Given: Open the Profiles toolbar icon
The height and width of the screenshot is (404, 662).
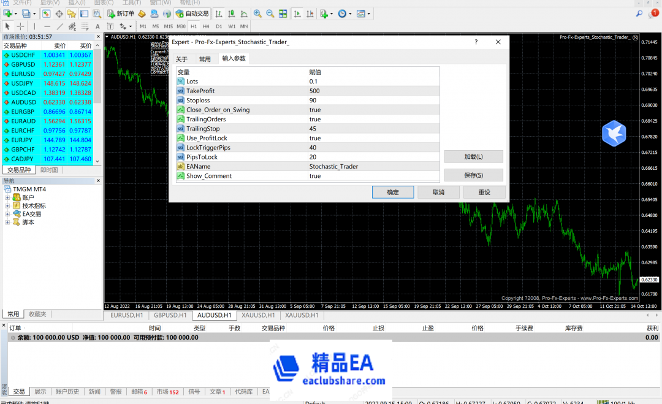Looking at the screenshot, I should coord(26,13).
